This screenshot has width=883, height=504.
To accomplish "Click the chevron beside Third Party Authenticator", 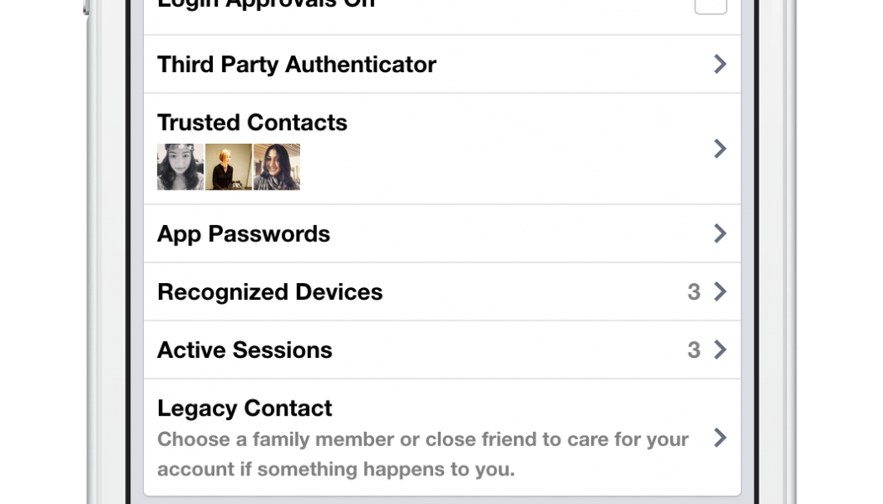I will tap(720, 64).
